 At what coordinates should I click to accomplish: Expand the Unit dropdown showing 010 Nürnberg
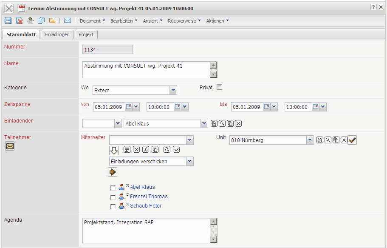tap(310, 140)
